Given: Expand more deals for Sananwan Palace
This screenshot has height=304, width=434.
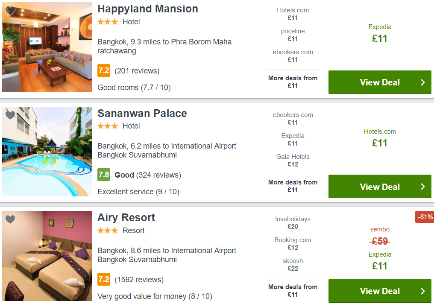Looking at the screenshot, I should coord(293,186).
